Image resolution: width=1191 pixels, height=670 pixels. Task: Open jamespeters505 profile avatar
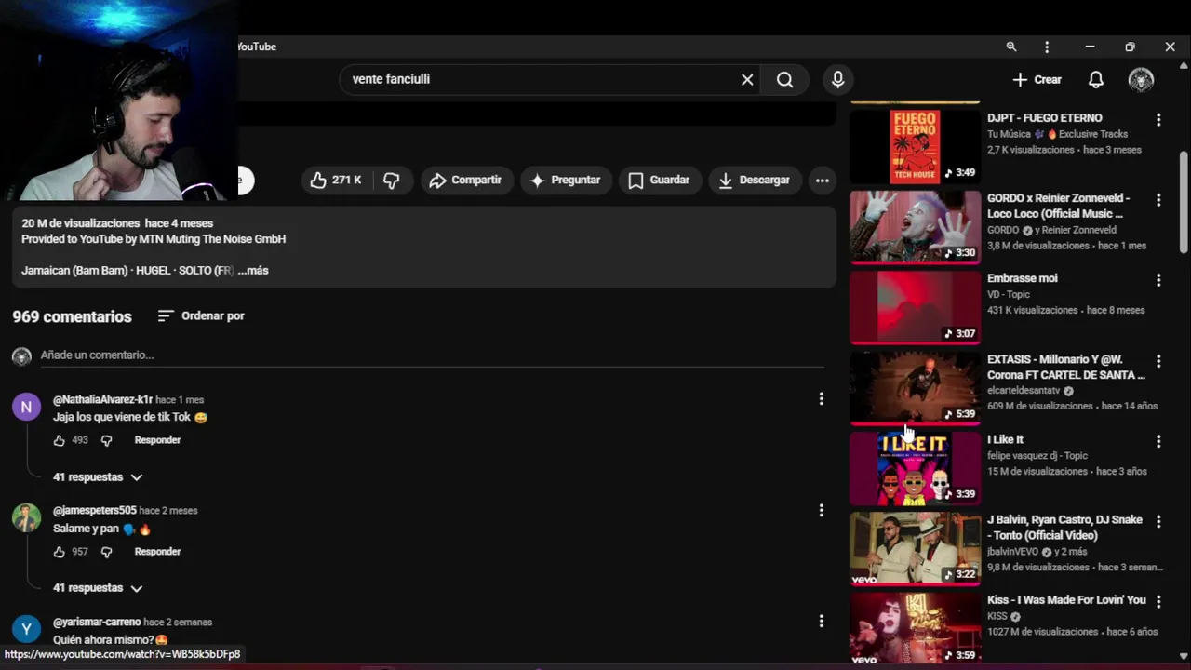coord(26,517)
